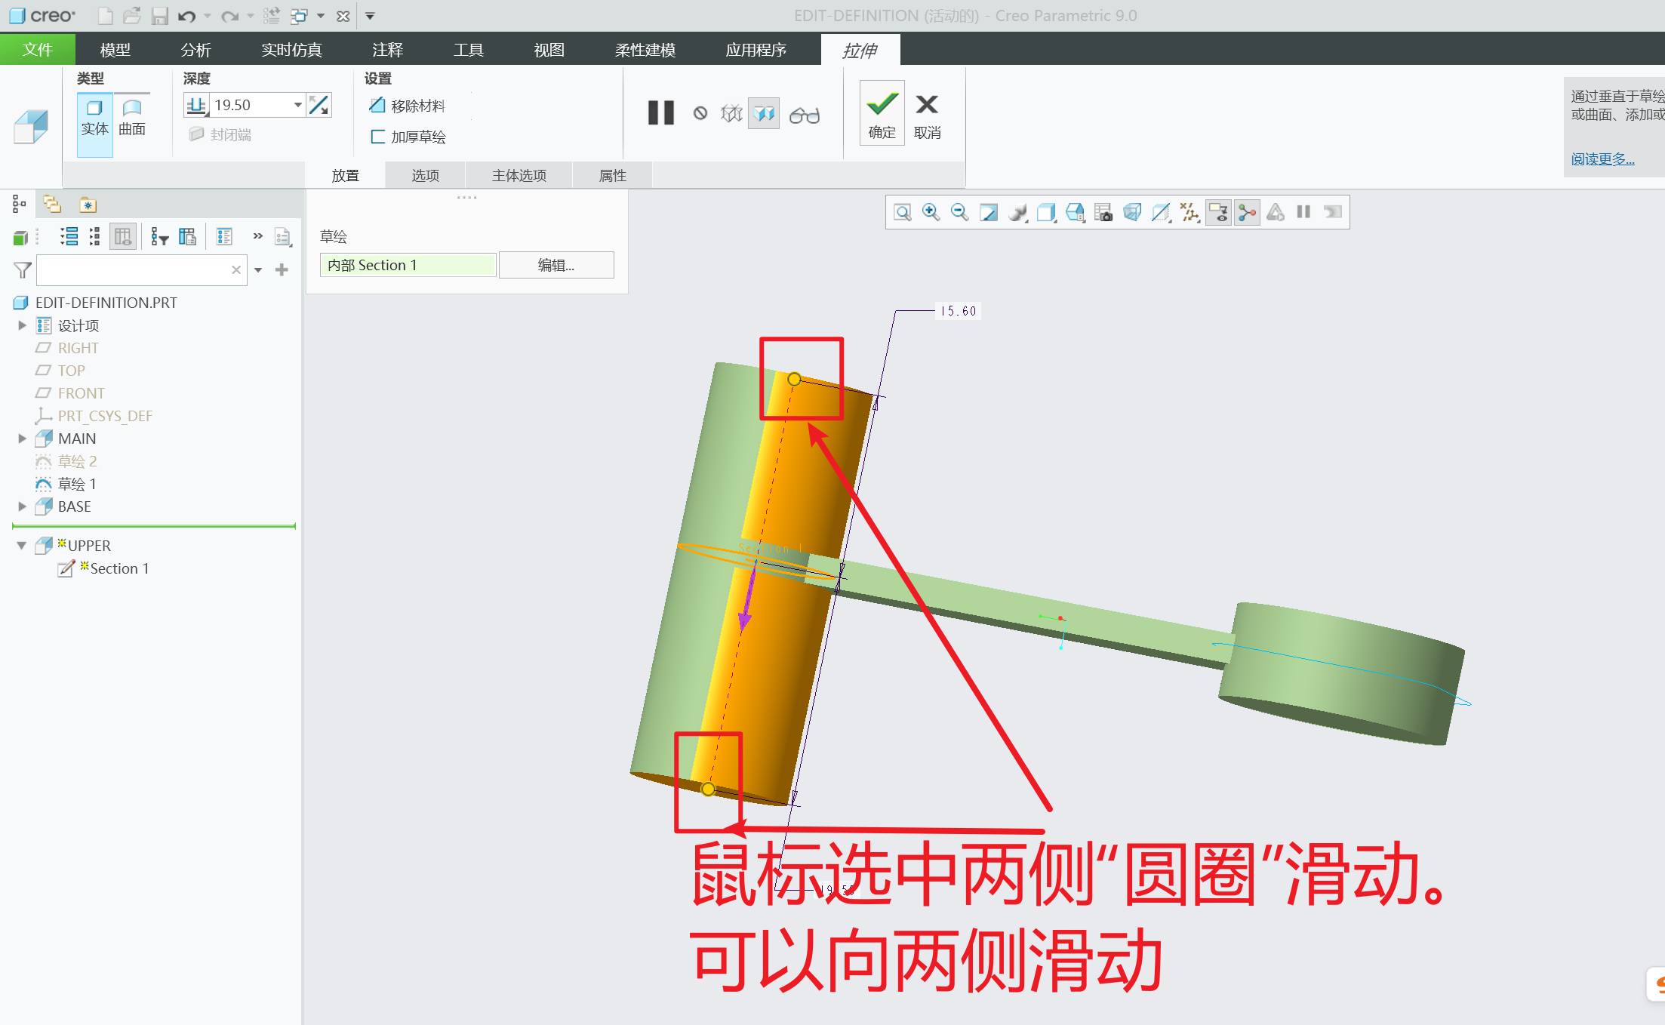The height and width of the screenshot is (1025, 1665).
Task: Confirm the extrude with OK
Action: click(882, 113)
